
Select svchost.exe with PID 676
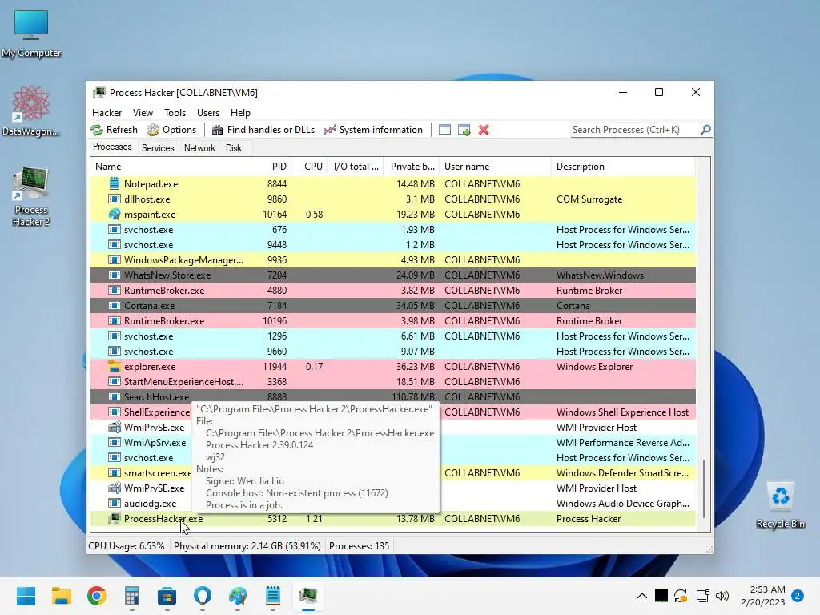point(392,230)
